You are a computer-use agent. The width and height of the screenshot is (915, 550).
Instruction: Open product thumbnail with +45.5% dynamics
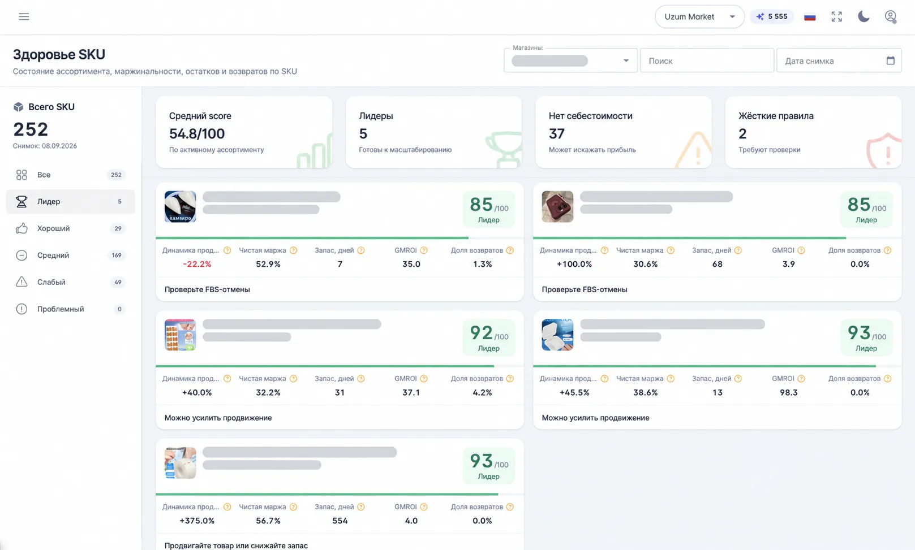click(x=557, y=335)
